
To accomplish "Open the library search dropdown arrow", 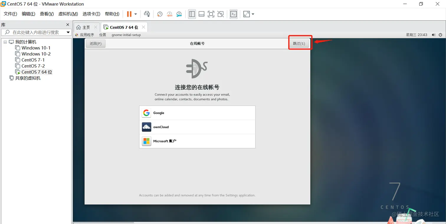I will point(68,32).
